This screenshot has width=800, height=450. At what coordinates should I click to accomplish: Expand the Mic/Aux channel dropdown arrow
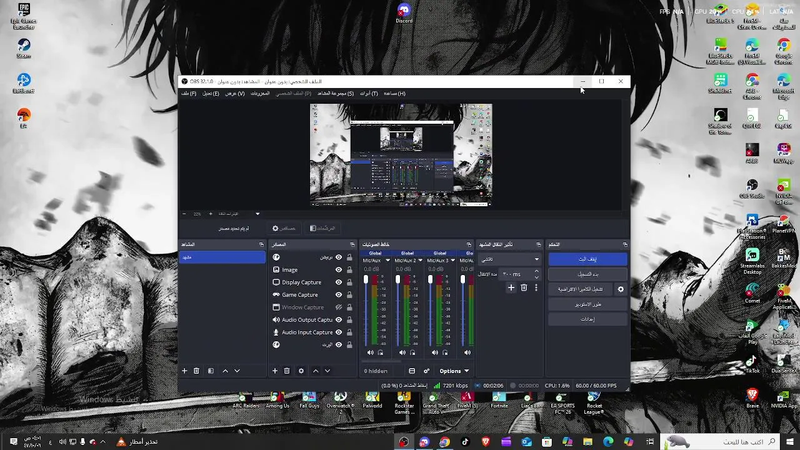[x=387, y=260]
